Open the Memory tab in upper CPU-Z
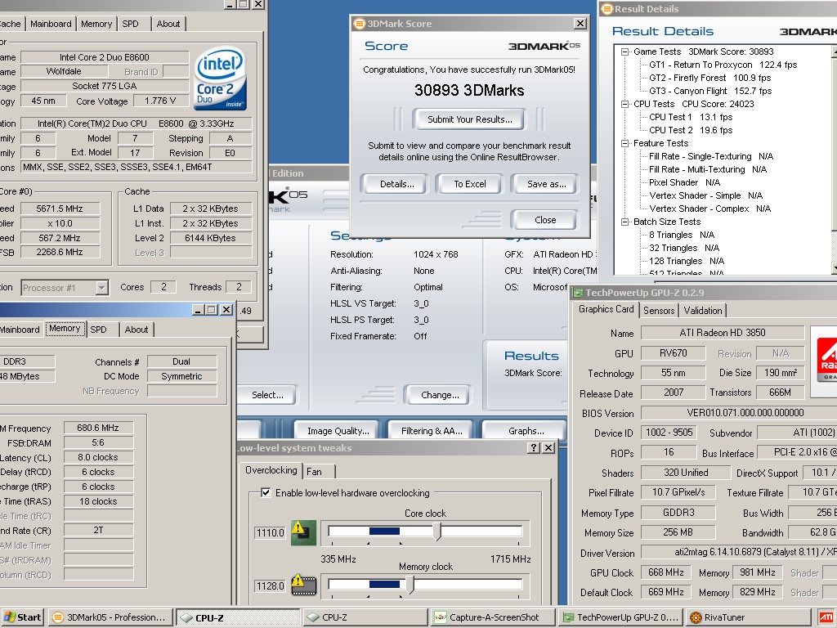 point(96,24)
